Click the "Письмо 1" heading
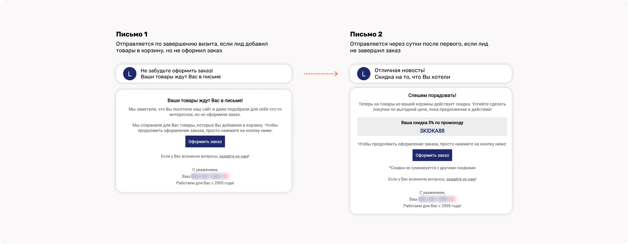The height and width of the screenshot is (244, 628). (132, 34)
